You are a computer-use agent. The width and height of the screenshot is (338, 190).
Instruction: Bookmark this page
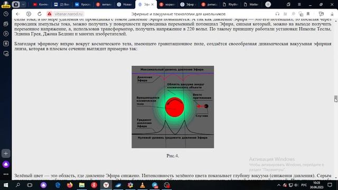click(308, 14)
